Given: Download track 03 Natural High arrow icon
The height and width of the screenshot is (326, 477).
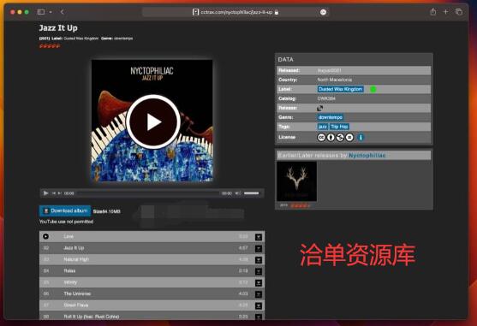Looking at the screenshot, I should (259, 260).
